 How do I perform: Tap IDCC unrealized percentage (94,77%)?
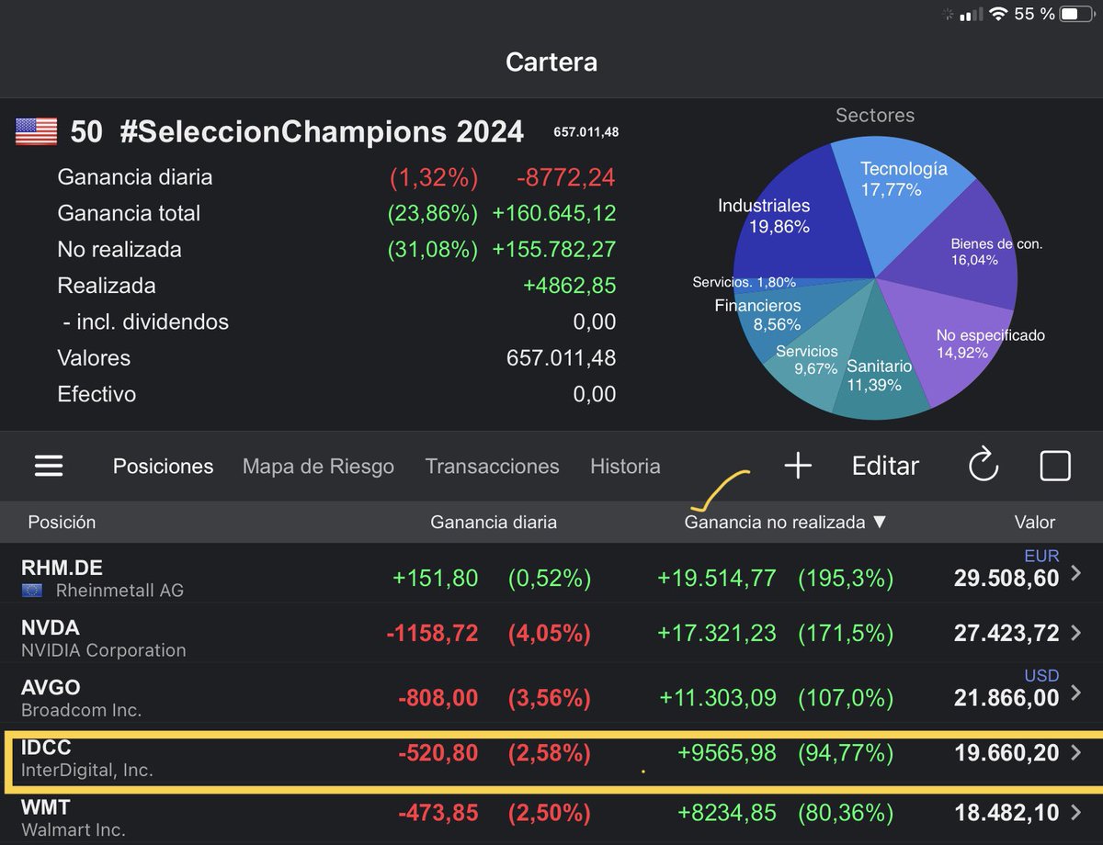(x=846, y=753)
